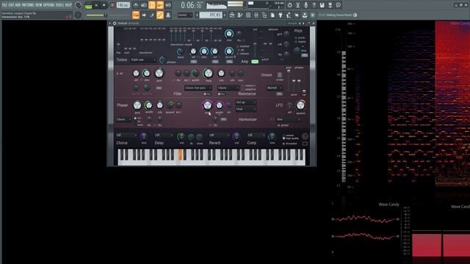Click the transport play button
The height and width of the screenshot is (264, 470).
click(96, 5)
